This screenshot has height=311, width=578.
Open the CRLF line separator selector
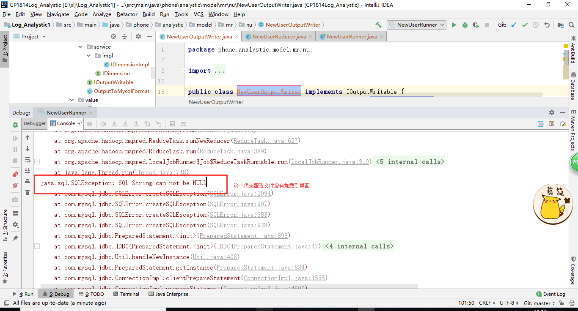[x=487, y=303]
